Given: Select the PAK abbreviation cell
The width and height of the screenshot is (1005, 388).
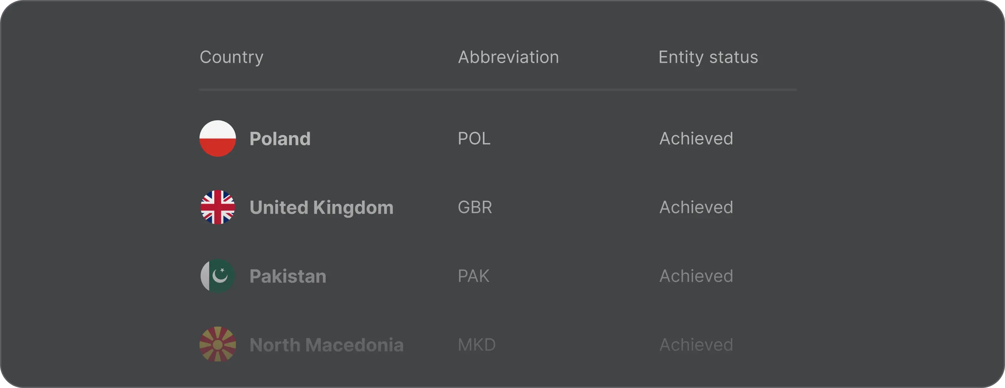Looking at the screenshot, I should 473,276.
